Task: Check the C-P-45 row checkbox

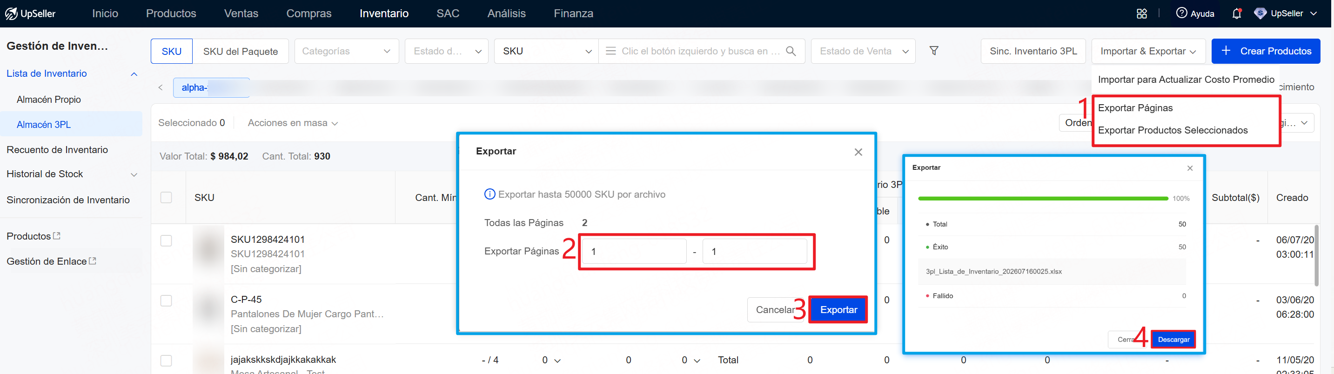Action: tap(166, 301)
